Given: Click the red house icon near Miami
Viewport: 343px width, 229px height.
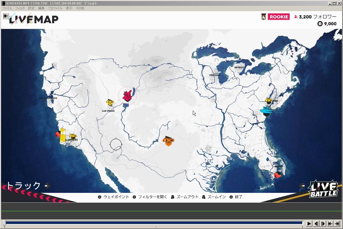Looking at the screenshot, I should point(277,175).
